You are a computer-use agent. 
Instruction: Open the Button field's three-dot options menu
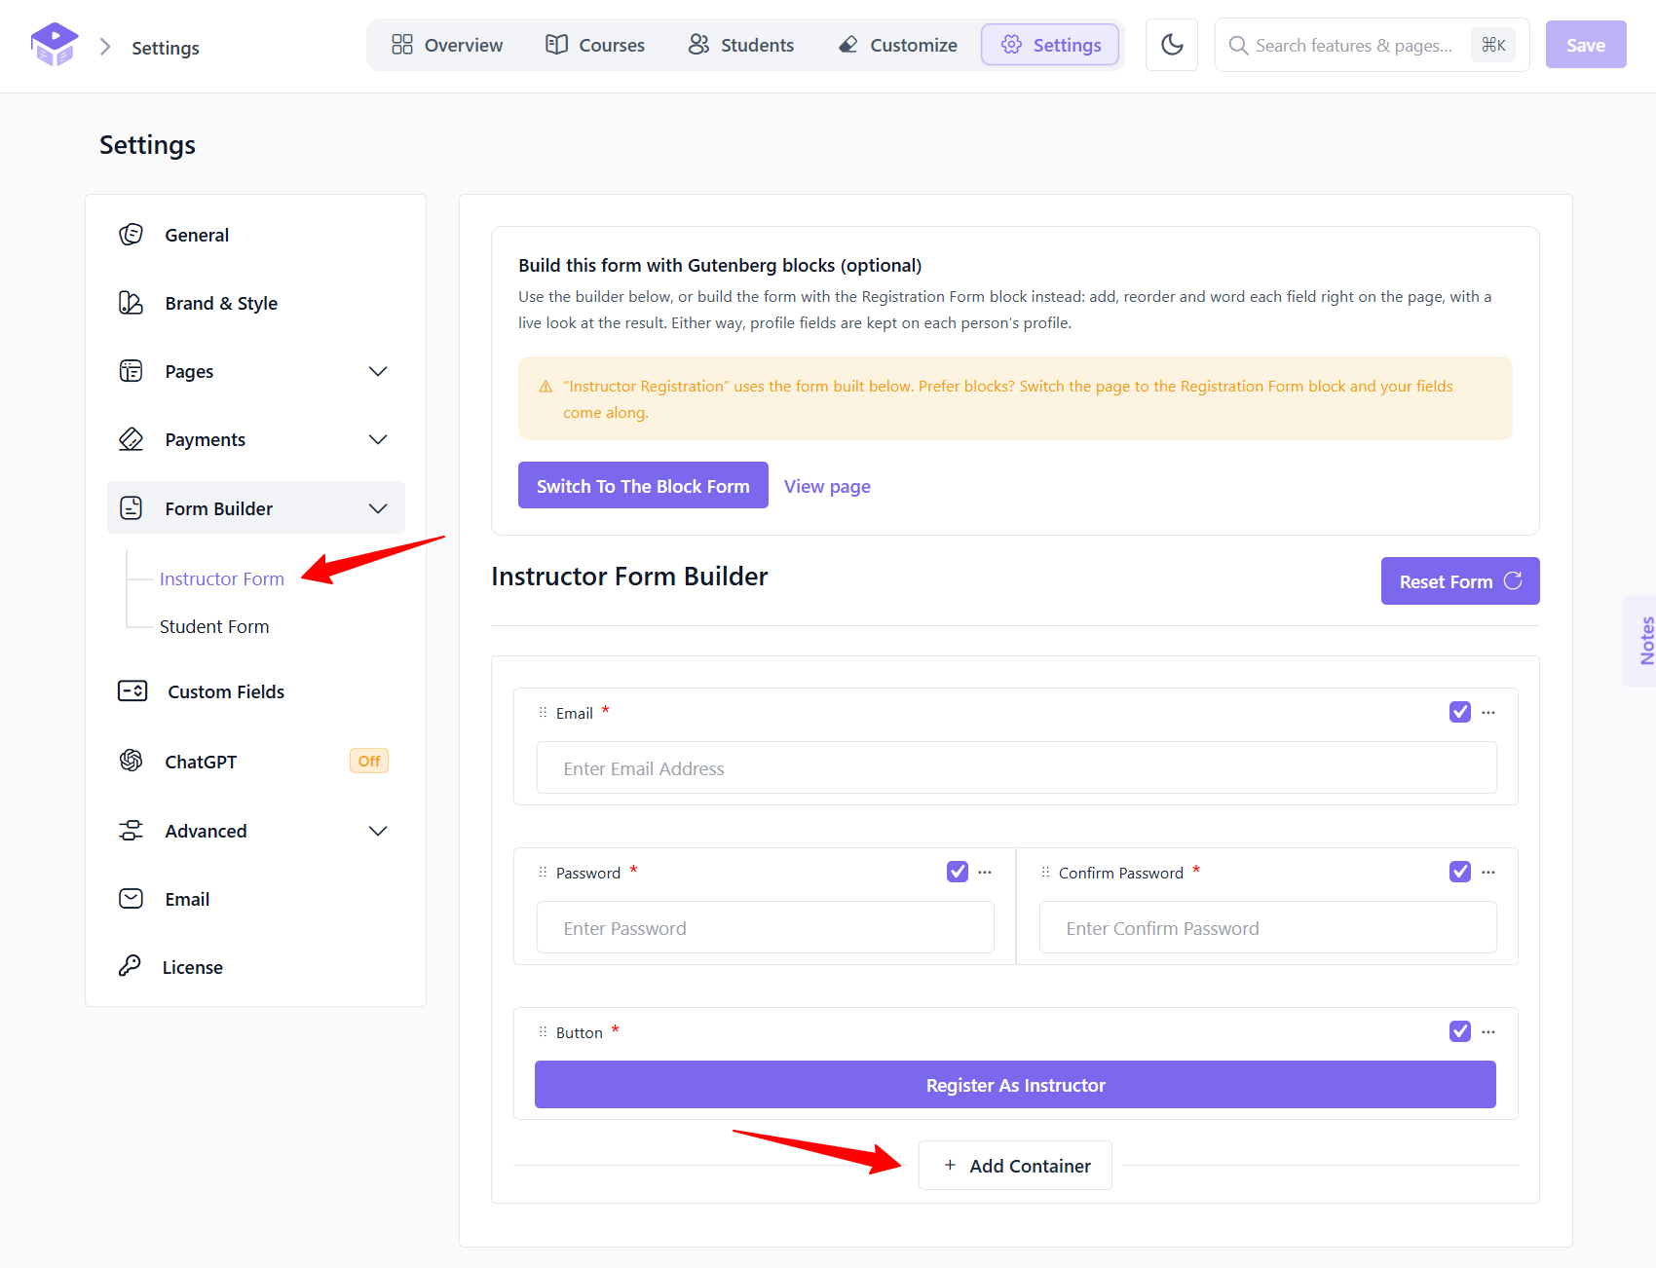(1488, 1031)
